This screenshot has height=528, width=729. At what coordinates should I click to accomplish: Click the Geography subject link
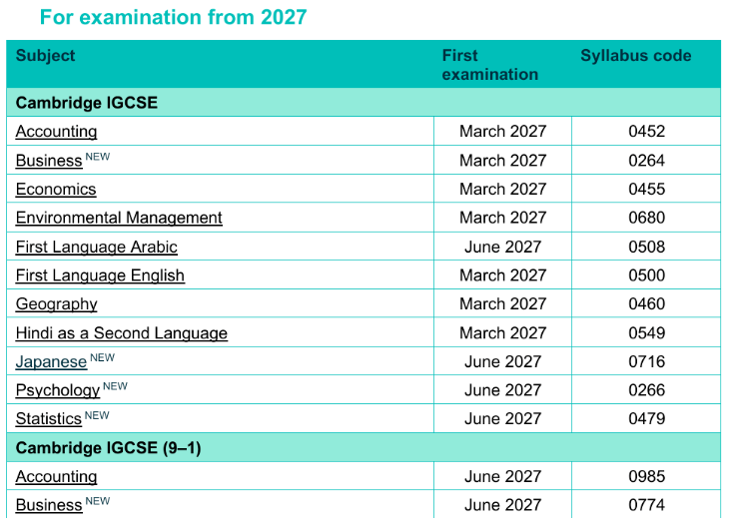pos(56,304)
